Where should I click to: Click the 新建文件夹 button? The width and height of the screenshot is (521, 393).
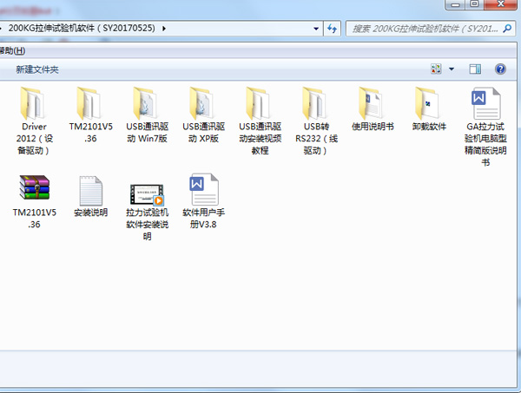point(36,69)
